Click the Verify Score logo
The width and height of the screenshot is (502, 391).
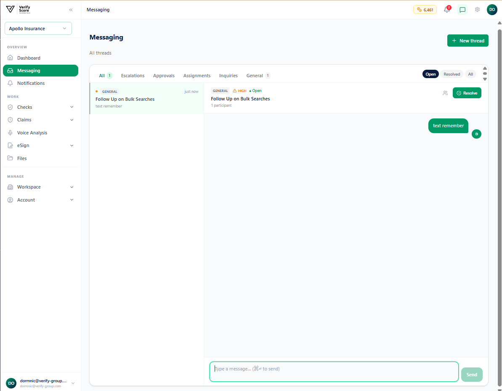click(18, 9)
